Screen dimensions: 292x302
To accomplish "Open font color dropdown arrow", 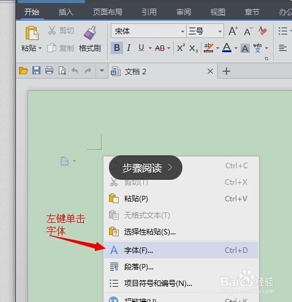I will (236, 48).
